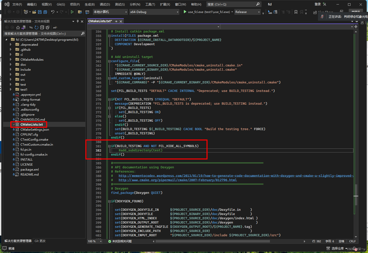
Task: Pin the Solution Explorer panel
Action: [78, 21]
